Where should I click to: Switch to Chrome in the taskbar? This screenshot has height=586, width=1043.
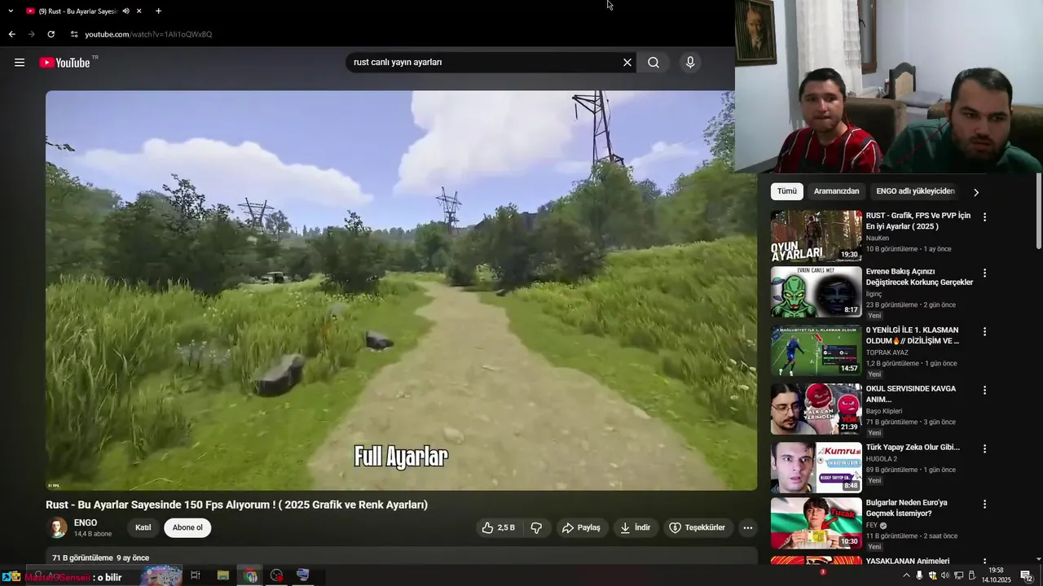[251, 575]
